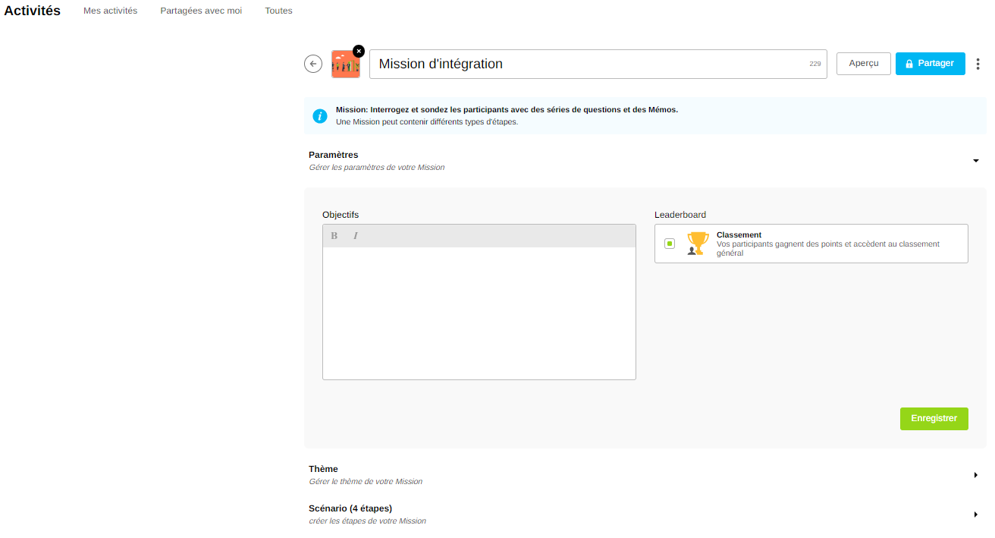Screen dimensions: 995x538
Task: Click the mission thumbnail image
Action: [345, 66]
